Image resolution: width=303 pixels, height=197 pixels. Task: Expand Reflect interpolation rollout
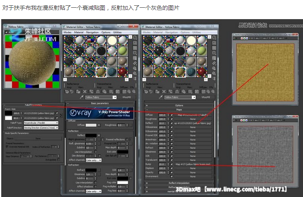click(x=179, y=183)
